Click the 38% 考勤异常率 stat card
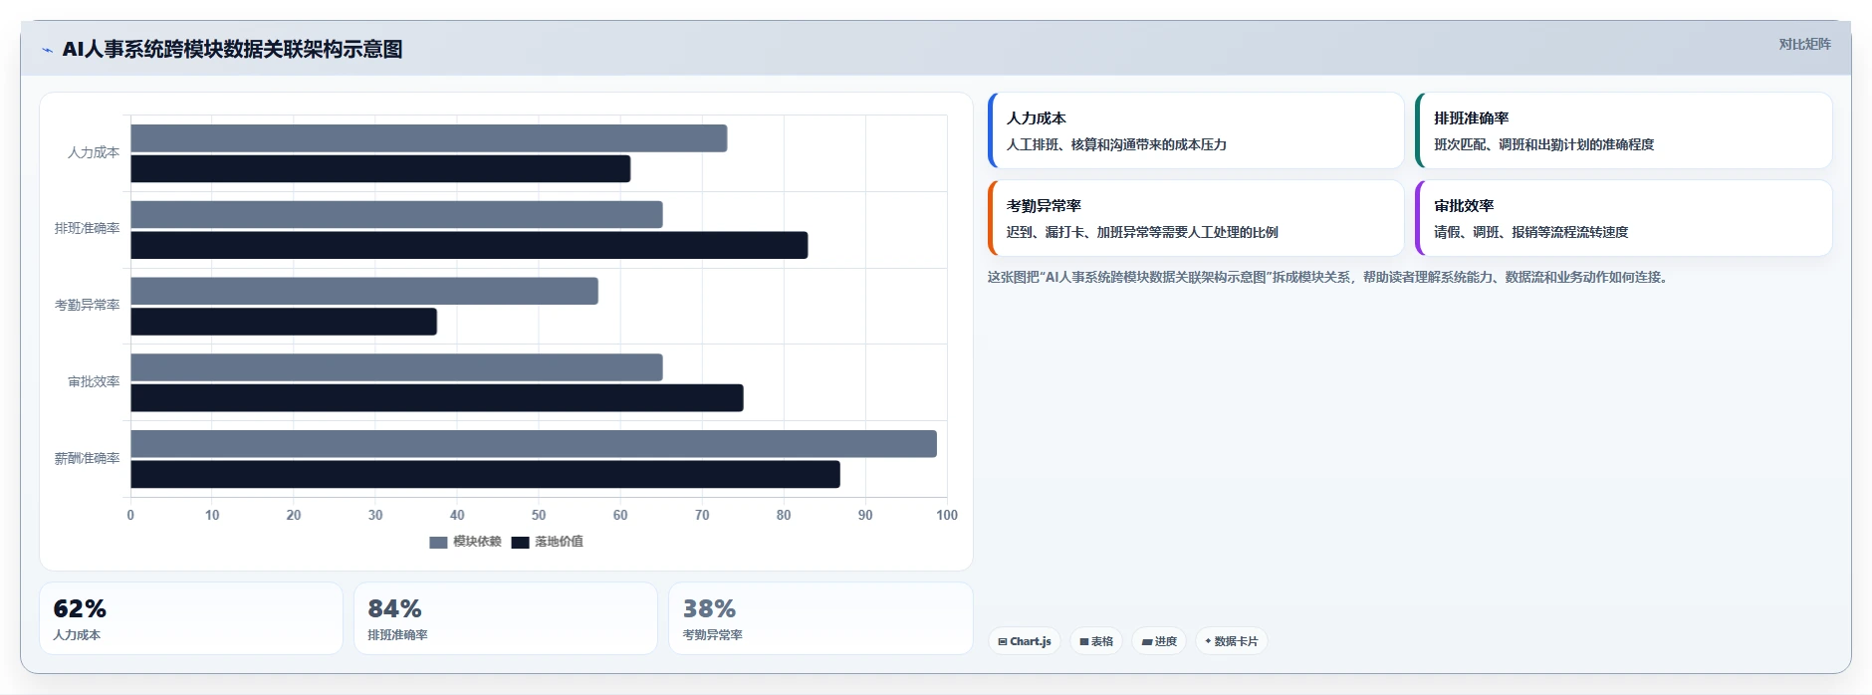Image resolution: width=1872 pixels, height=695 pixels. point(820,618)
